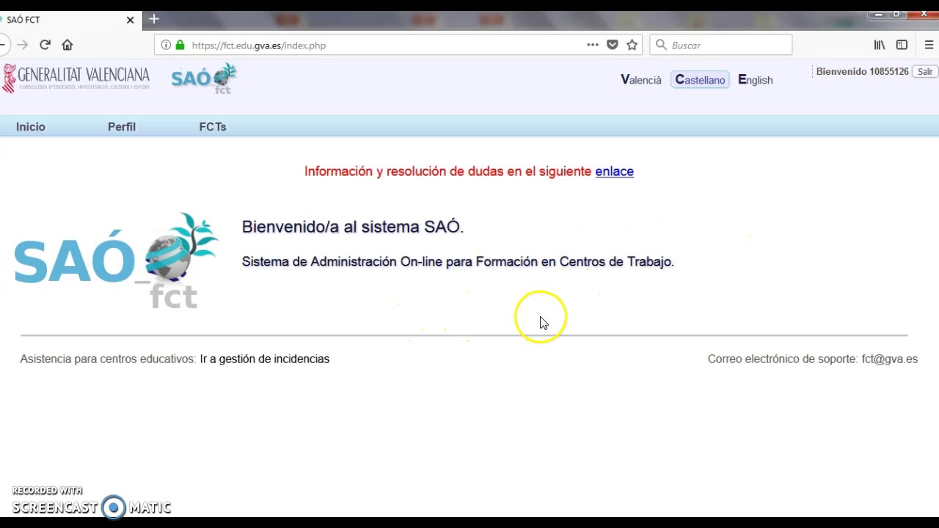Switch language to English
Viewport: 939px width, 528px height.
click(x=756, y=80)
